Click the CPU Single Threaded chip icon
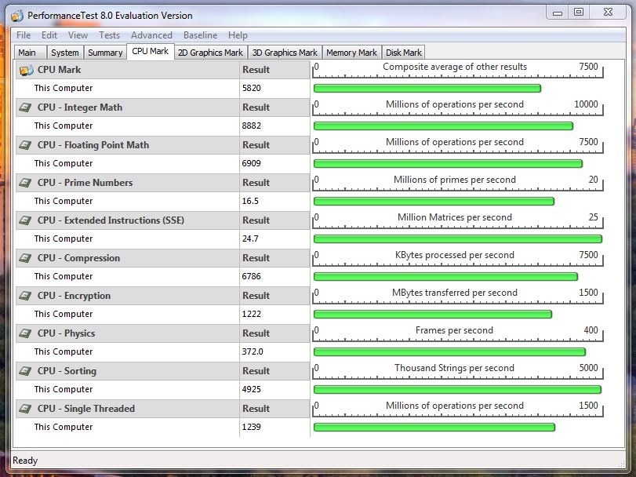Screen dimensions: 636x477 26,409
